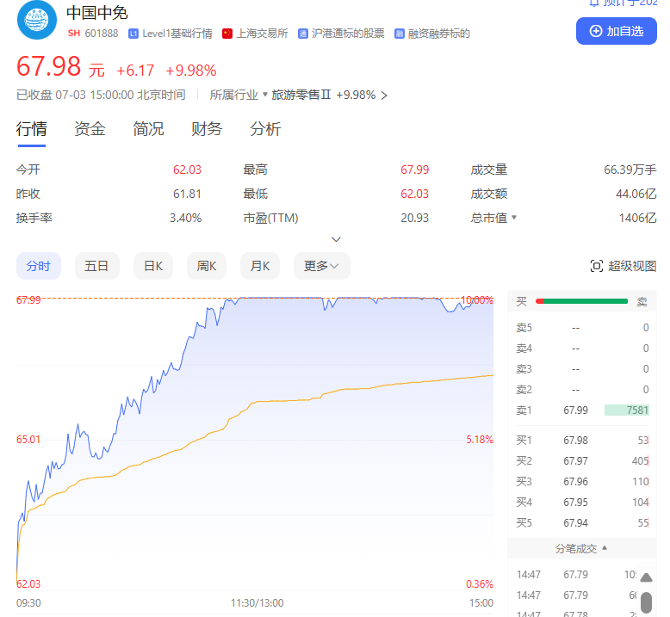This screenshot has width=670, height=617.
Task: Toggle the 总市值 dropdown selector
Action: point(514,218)
